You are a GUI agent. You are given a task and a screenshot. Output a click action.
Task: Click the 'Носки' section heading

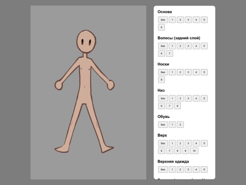coord(164,64)
